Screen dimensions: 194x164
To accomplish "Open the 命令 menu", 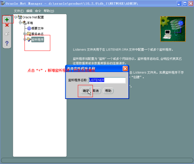I will [38, 11].
